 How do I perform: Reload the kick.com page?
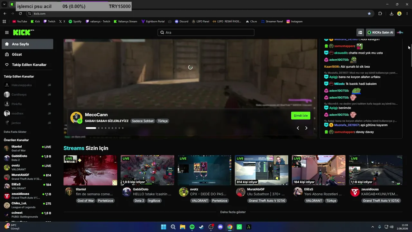(20, 14)
